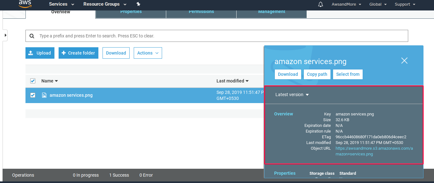Screen dimensions: 434x183
Task: Expand the Latest version selector
Action: (x=292, y=95)
